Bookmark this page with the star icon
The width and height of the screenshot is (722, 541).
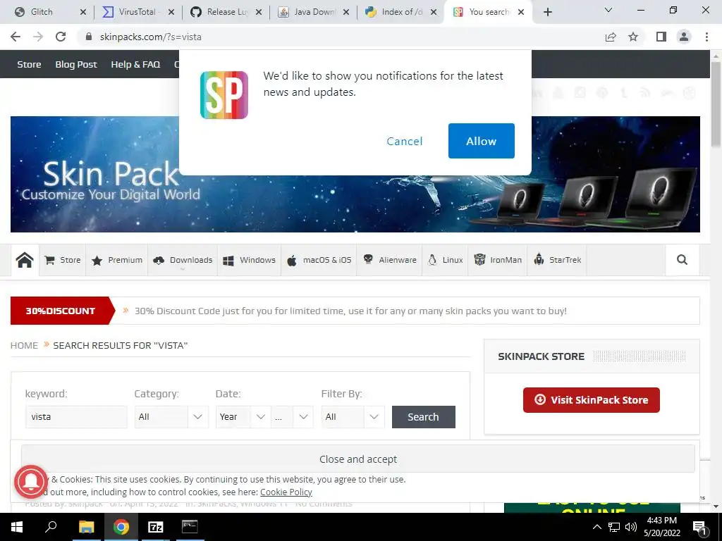(633, 37)
